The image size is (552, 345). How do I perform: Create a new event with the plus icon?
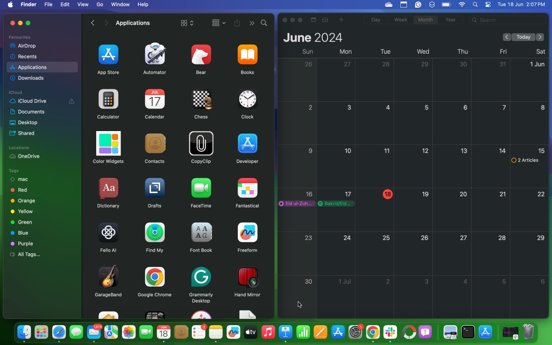click(341, 20)
